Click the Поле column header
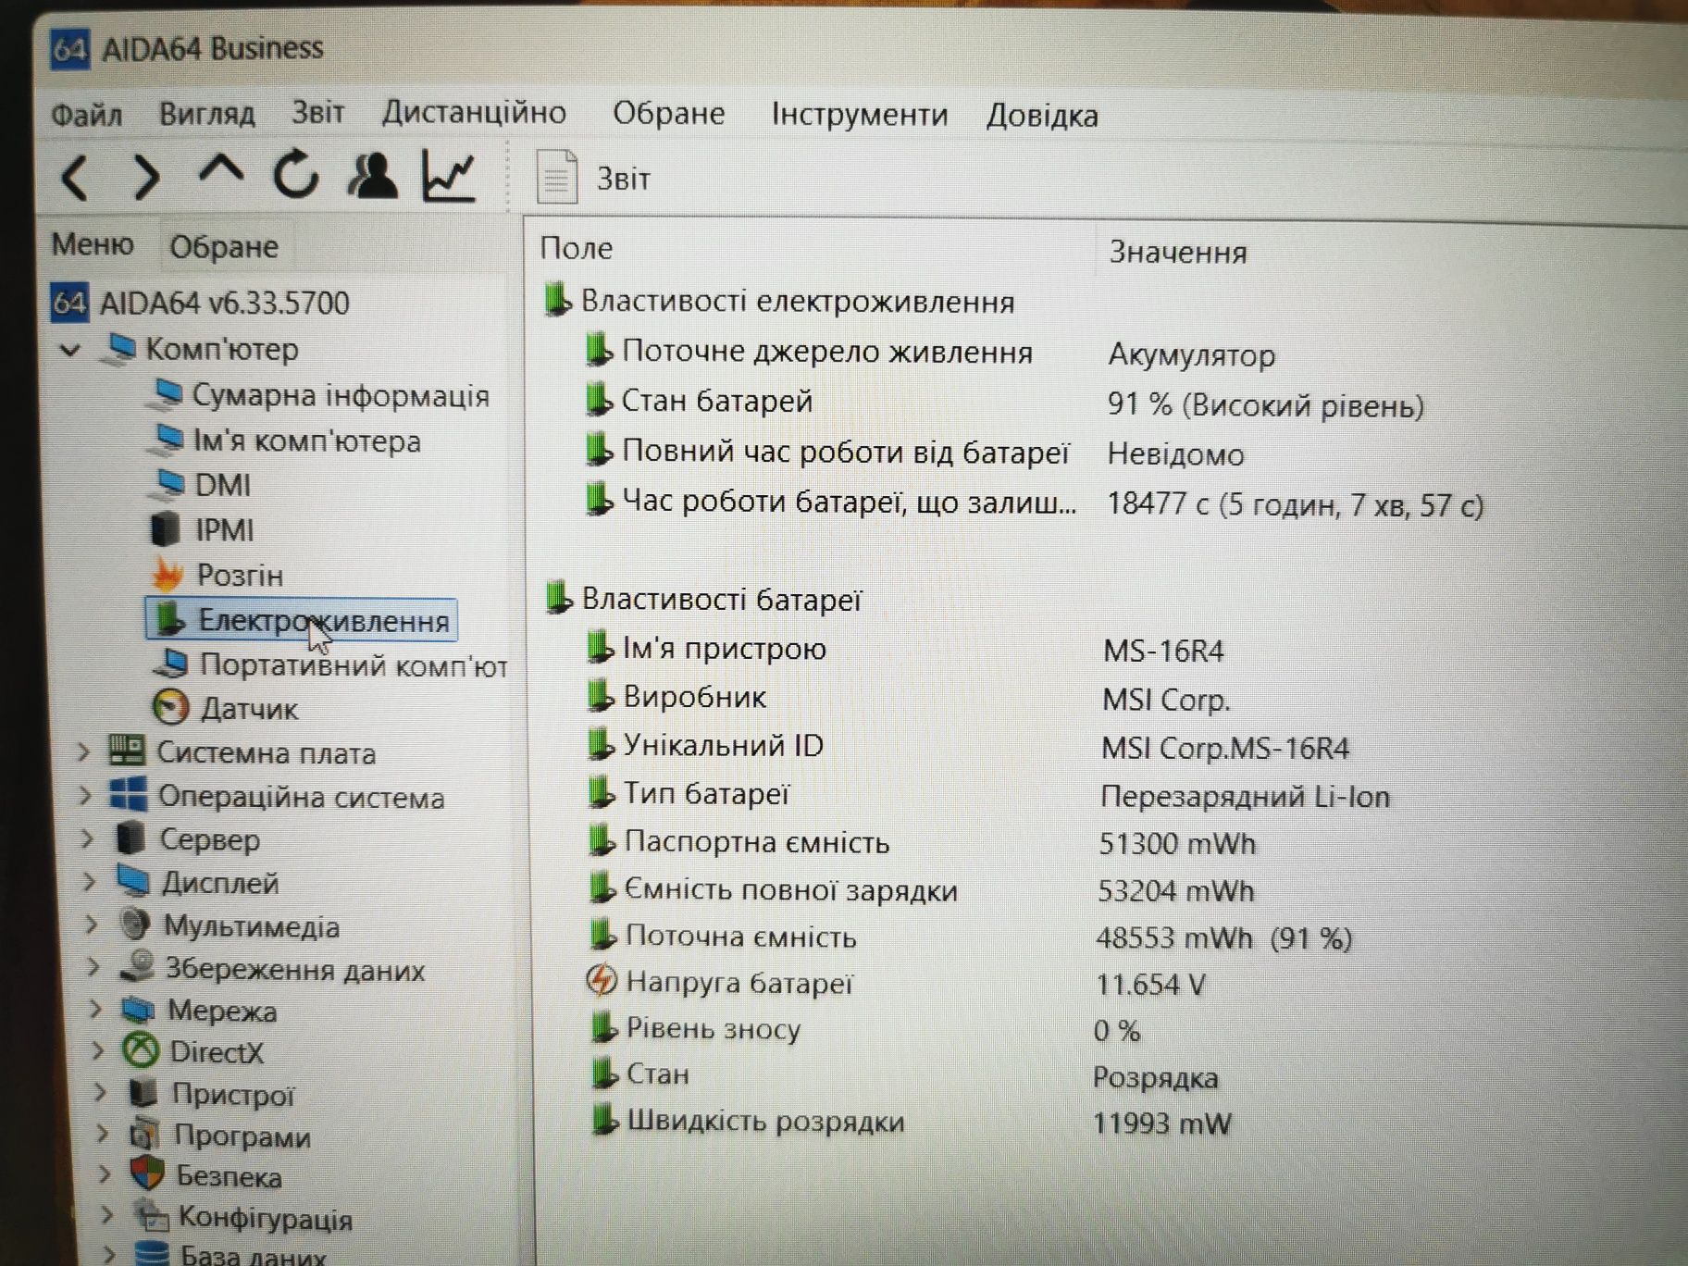Viewport: 1688px width, 1266px height. point(576,248)
